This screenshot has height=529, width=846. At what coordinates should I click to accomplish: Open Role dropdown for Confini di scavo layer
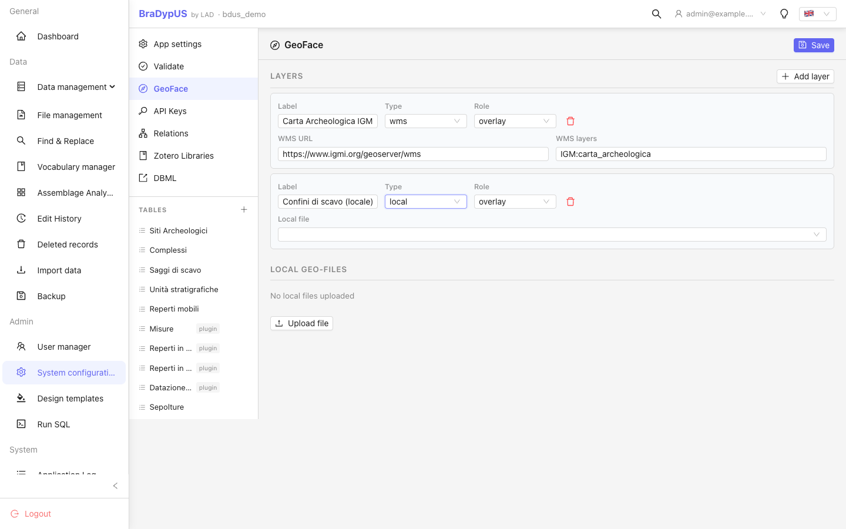(515, 202)
